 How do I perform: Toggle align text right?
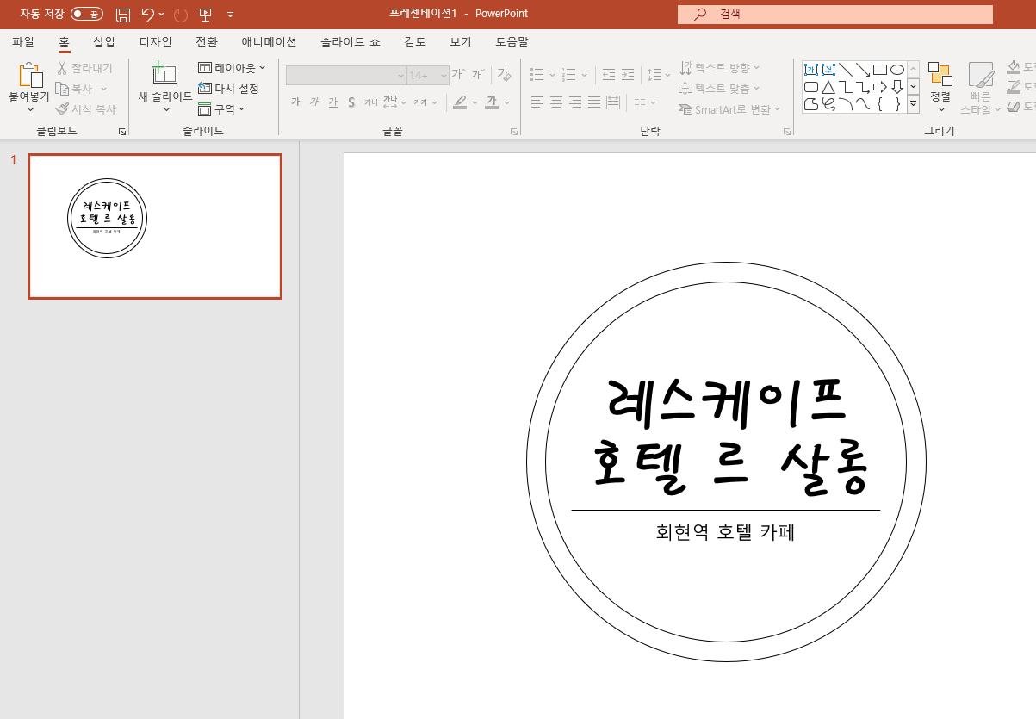(575, 102)
